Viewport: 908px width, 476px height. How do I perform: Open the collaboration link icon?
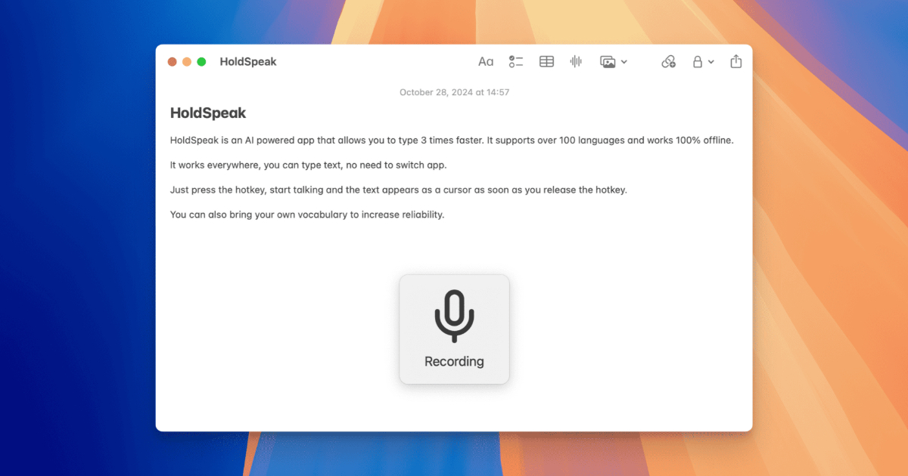[668, 62]
